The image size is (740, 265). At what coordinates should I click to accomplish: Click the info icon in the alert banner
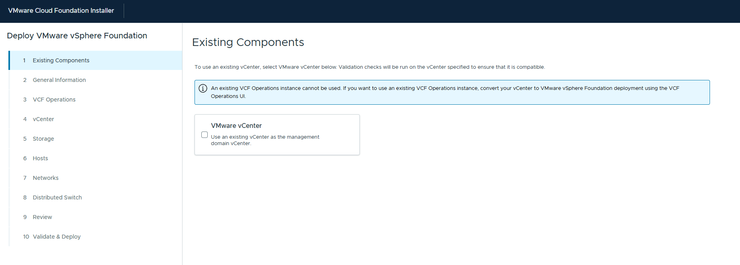pos(203,88)
